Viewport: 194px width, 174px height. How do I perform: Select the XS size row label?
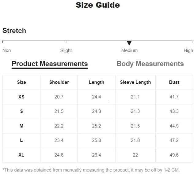coord(21,97)
